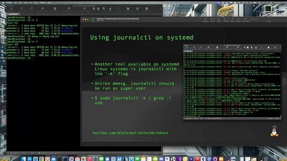Click the embedded terminal screenshot on the slide
287x161 pixels.
232,82
